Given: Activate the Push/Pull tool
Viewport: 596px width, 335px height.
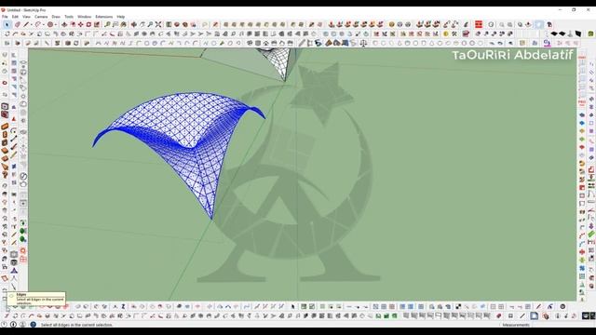Looking at the screenshot, I should [64, 25].
